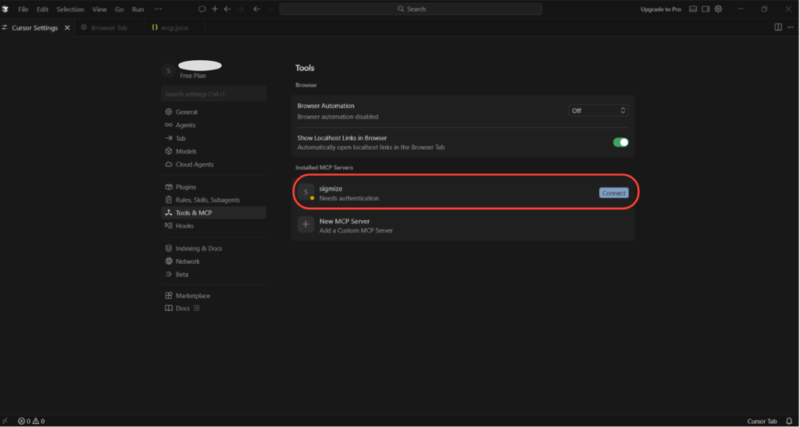Click Upgrade to Pro
This screenshot has width=800, height=427.
[x=661, y=9]
